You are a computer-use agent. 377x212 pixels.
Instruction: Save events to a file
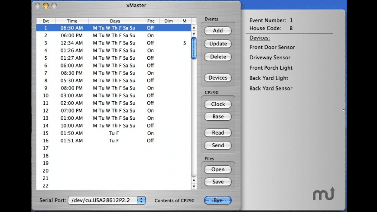coord(218,182)
